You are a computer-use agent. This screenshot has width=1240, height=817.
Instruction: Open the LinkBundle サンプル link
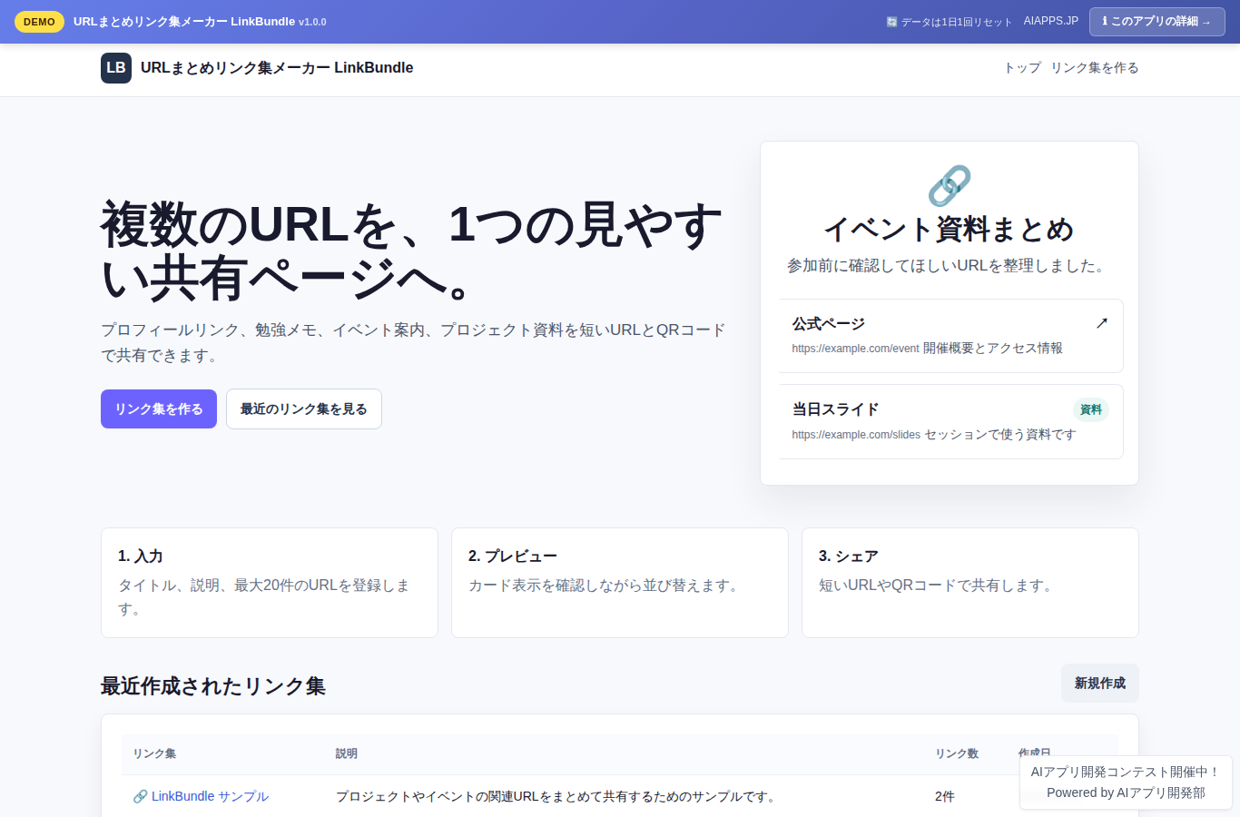201,796
